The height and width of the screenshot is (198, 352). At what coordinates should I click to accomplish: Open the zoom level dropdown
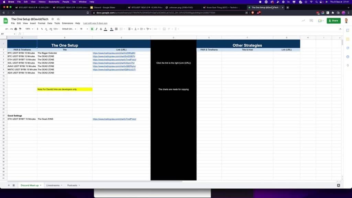pyautogui.click(x=28, y=29)
